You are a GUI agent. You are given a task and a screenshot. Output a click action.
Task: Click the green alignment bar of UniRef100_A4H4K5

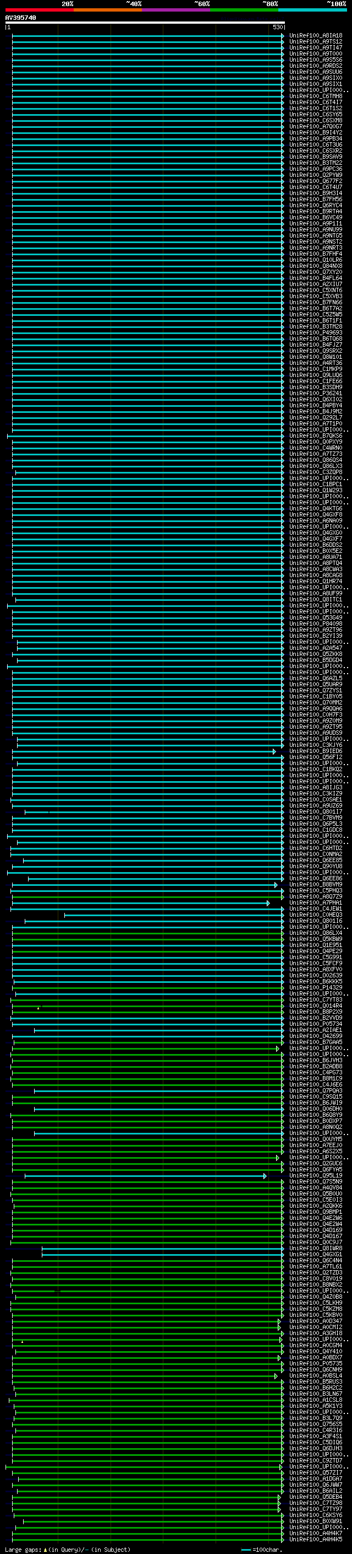[147, 1539]
